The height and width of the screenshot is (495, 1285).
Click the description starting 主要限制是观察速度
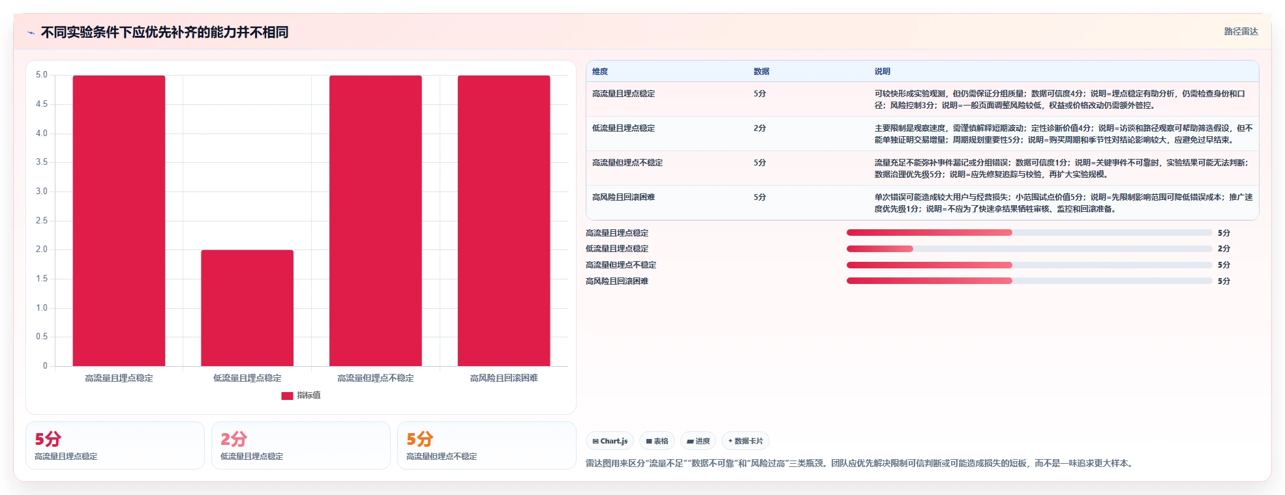(1063, 134)
